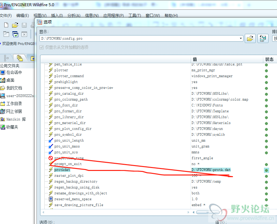Screen dimensions: 277x224
Task: Open the 信息(N) menu
Action: pos(92,16)
